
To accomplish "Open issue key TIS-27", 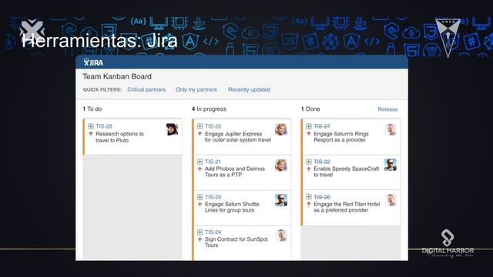I will [322, 126].
